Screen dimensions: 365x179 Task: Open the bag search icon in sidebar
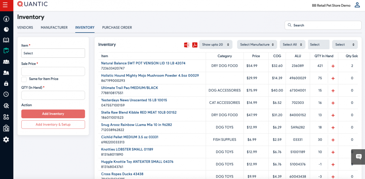click(6, 128)
